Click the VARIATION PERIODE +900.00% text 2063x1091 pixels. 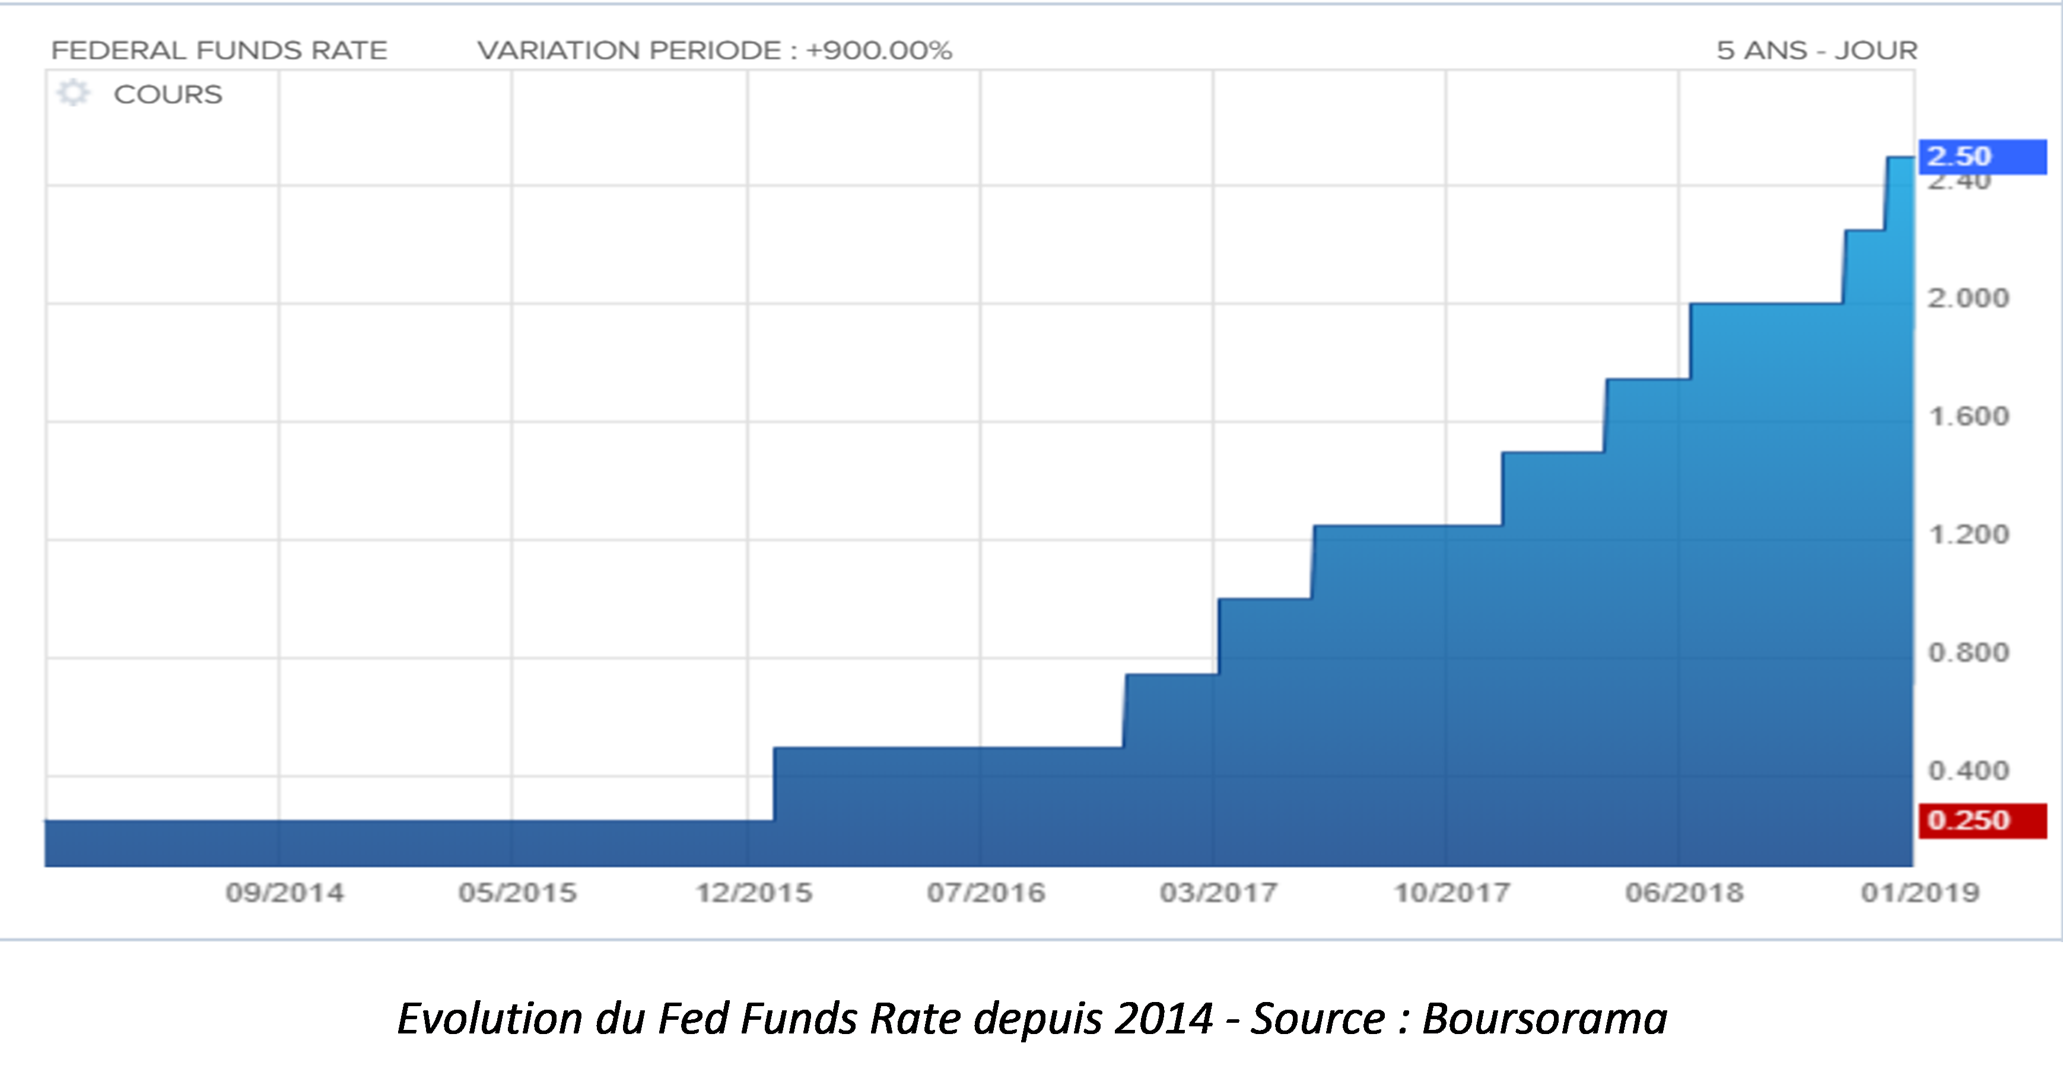[x=714, y=50]
